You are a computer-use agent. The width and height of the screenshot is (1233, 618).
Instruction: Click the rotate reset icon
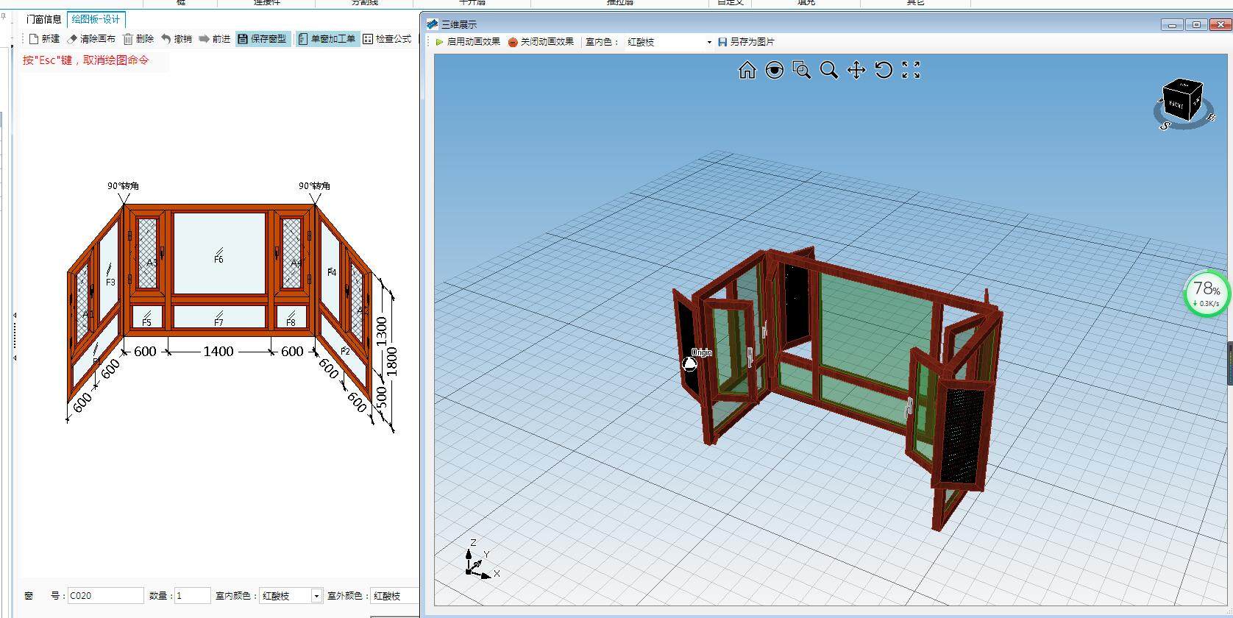coord(884,70)
